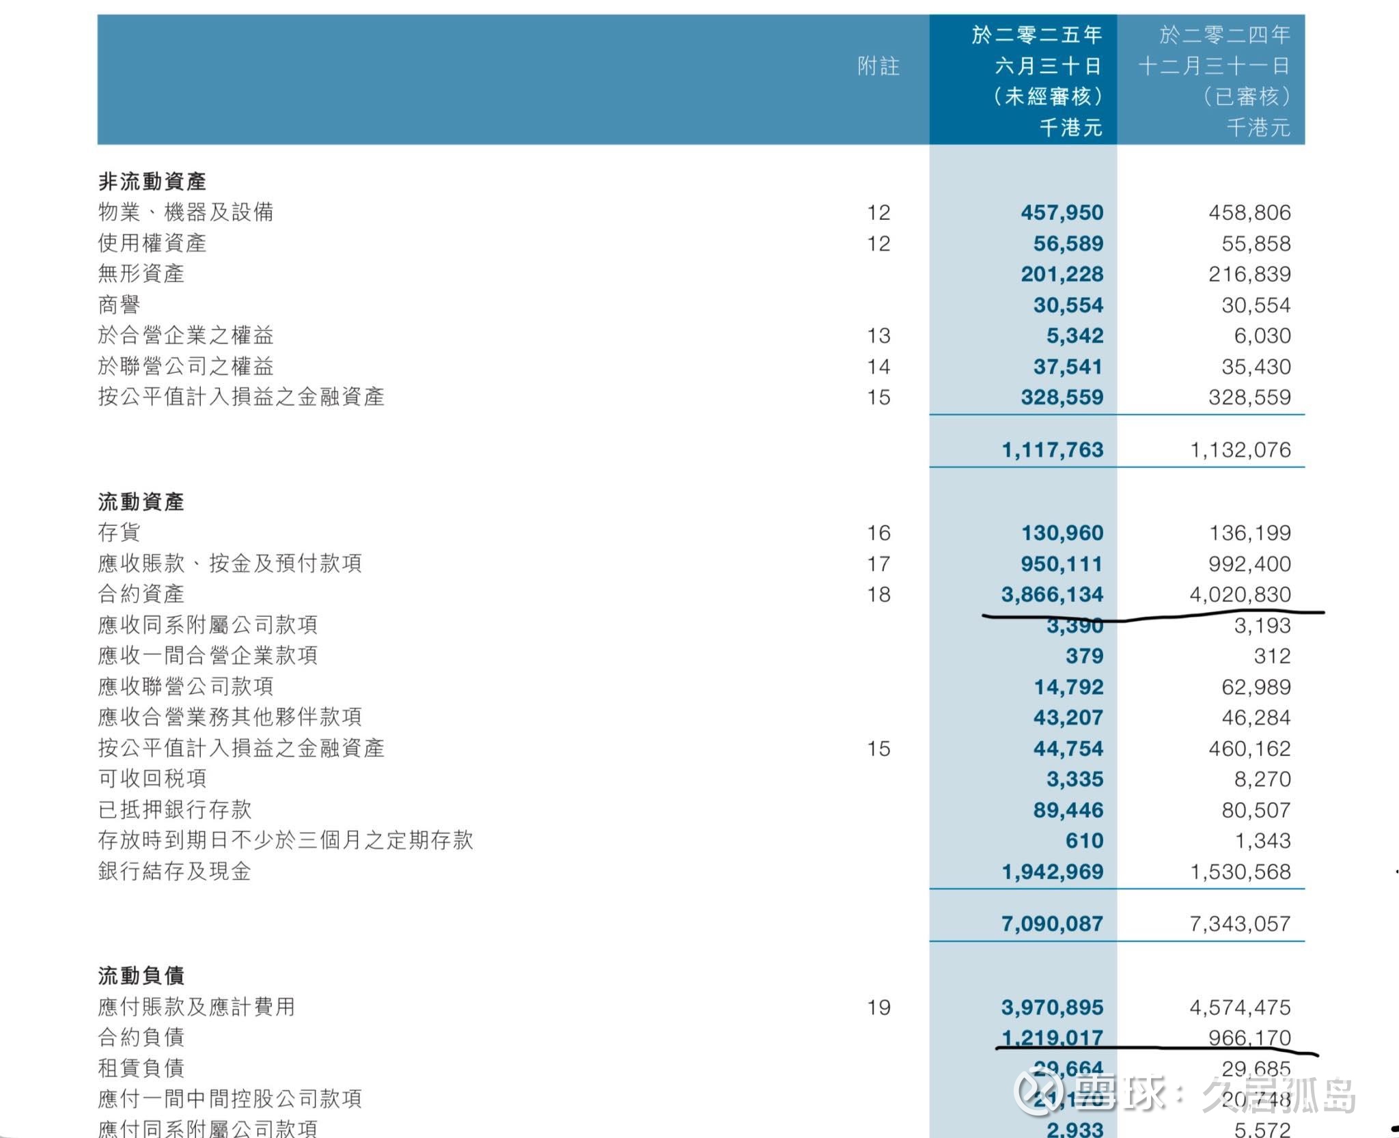Click the 7,090,087 current assets total
1399x1138 pixels.
coord(1052,924)
